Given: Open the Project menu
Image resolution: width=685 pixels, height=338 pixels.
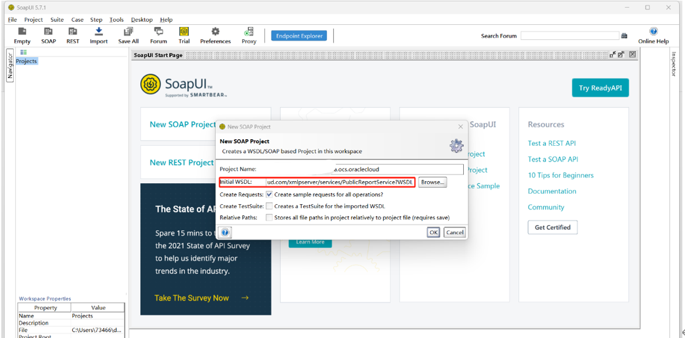Looking at the screenshot, I should (33, 20).
